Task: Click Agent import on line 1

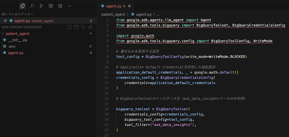Action: coord(206,20)
